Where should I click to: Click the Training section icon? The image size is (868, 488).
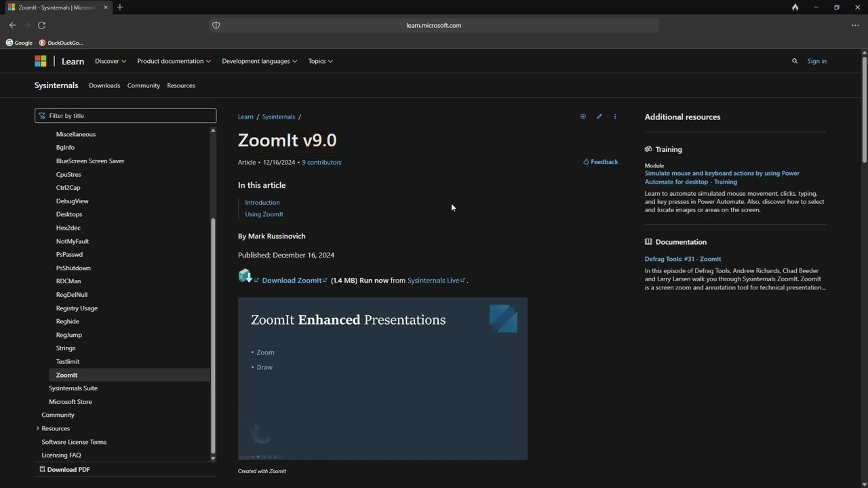pos(648,149)
